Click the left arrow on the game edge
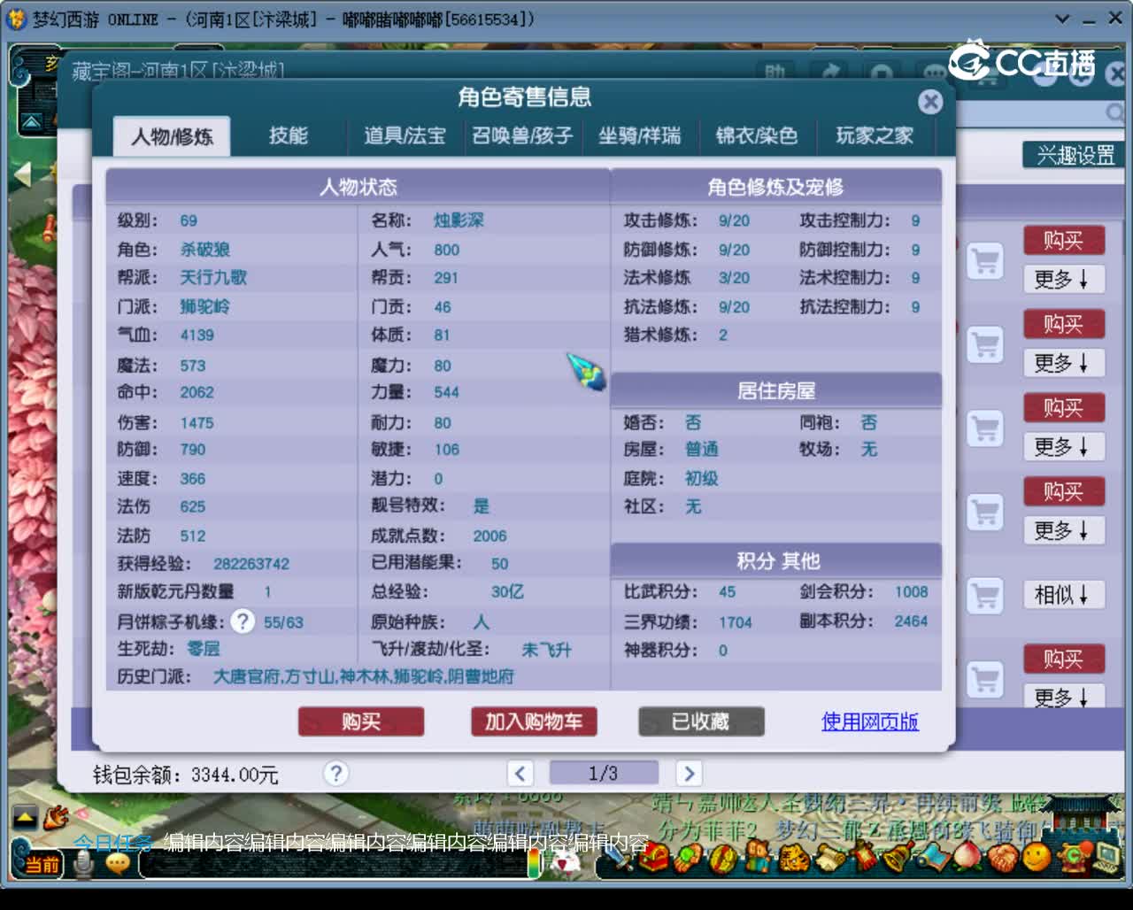 [22, 174]
